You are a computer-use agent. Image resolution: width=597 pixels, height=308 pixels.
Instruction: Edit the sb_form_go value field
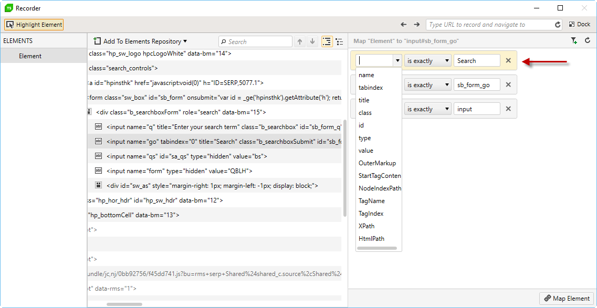tap(477, 85)
